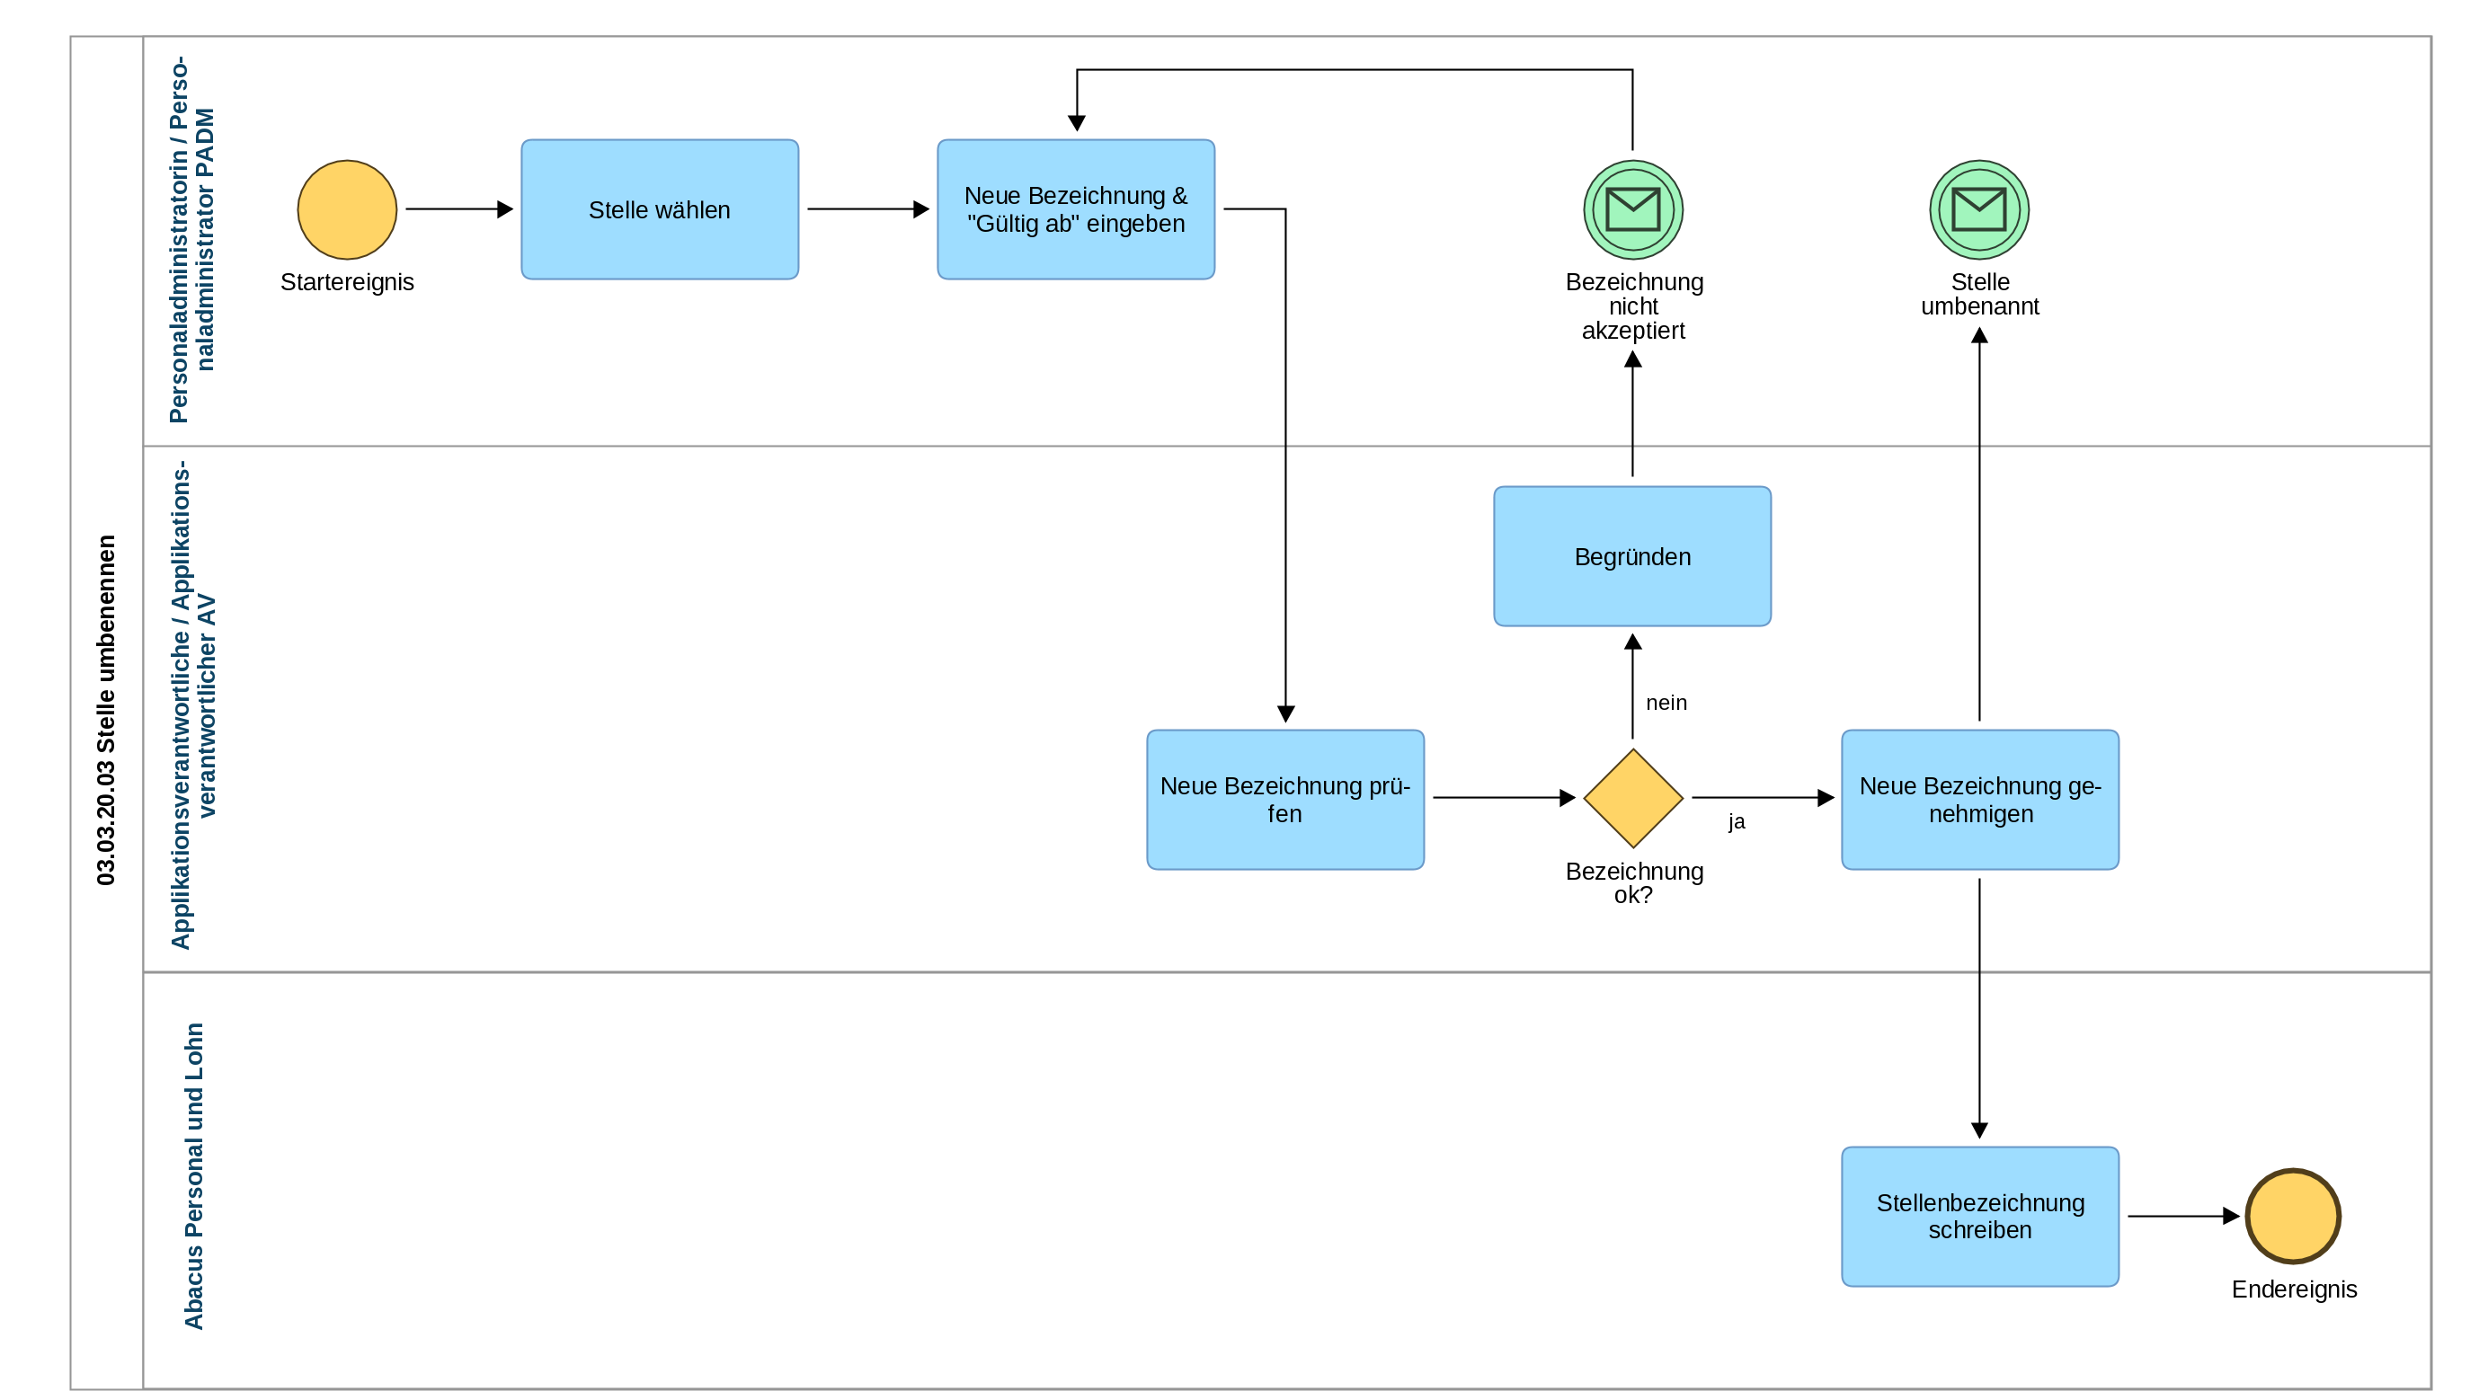Click the Bezeichnung ok? diamond gateway
Viewport: 2488px width, 1391px height.
pyautogui.click(x=1632, y=798)
